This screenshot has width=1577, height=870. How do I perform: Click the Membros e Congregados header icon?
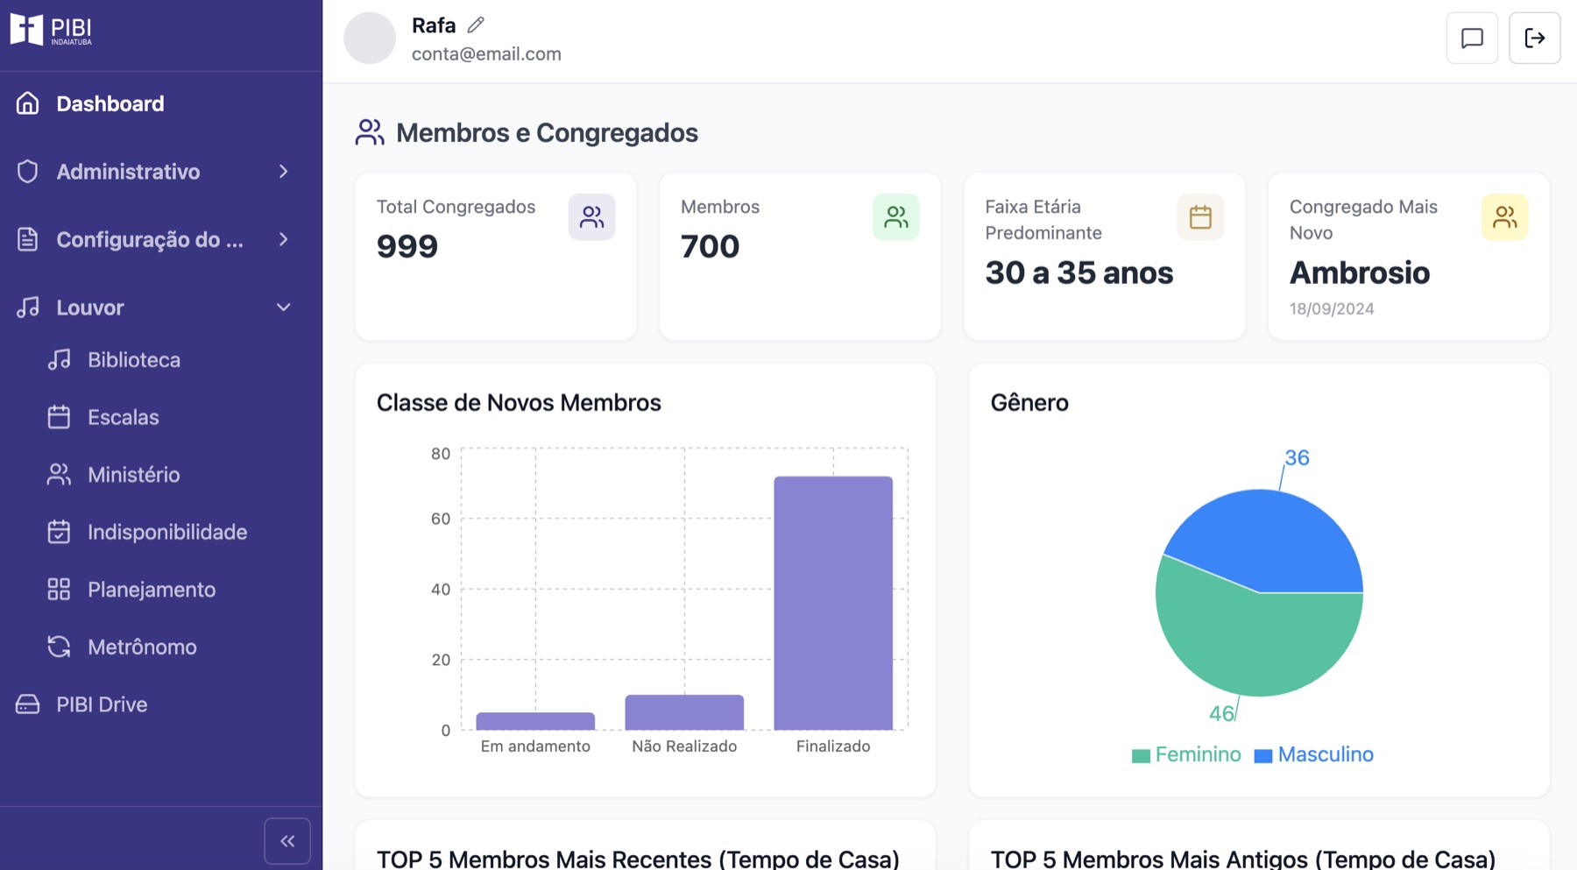click(370, 132)
